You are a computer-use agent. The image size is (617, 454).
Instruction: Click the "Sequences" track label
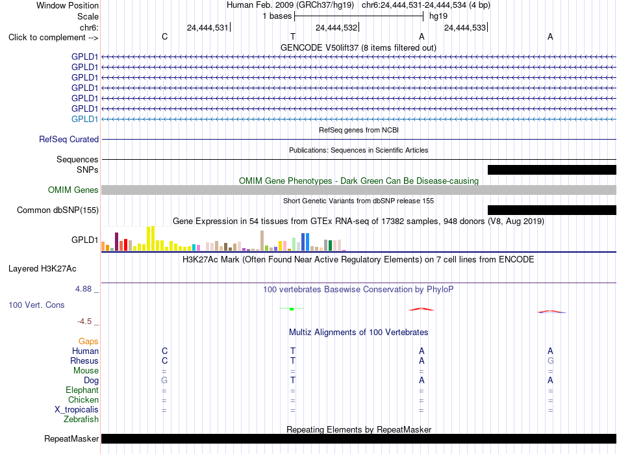pos(77,159)
